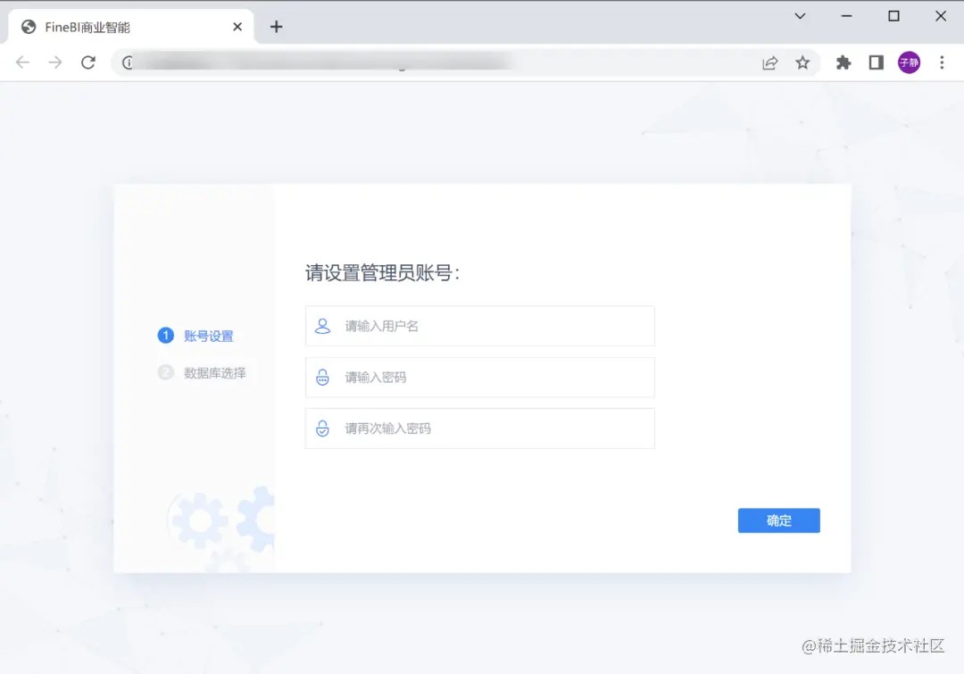Select the user icon in the username field

[x=322, y=326]
